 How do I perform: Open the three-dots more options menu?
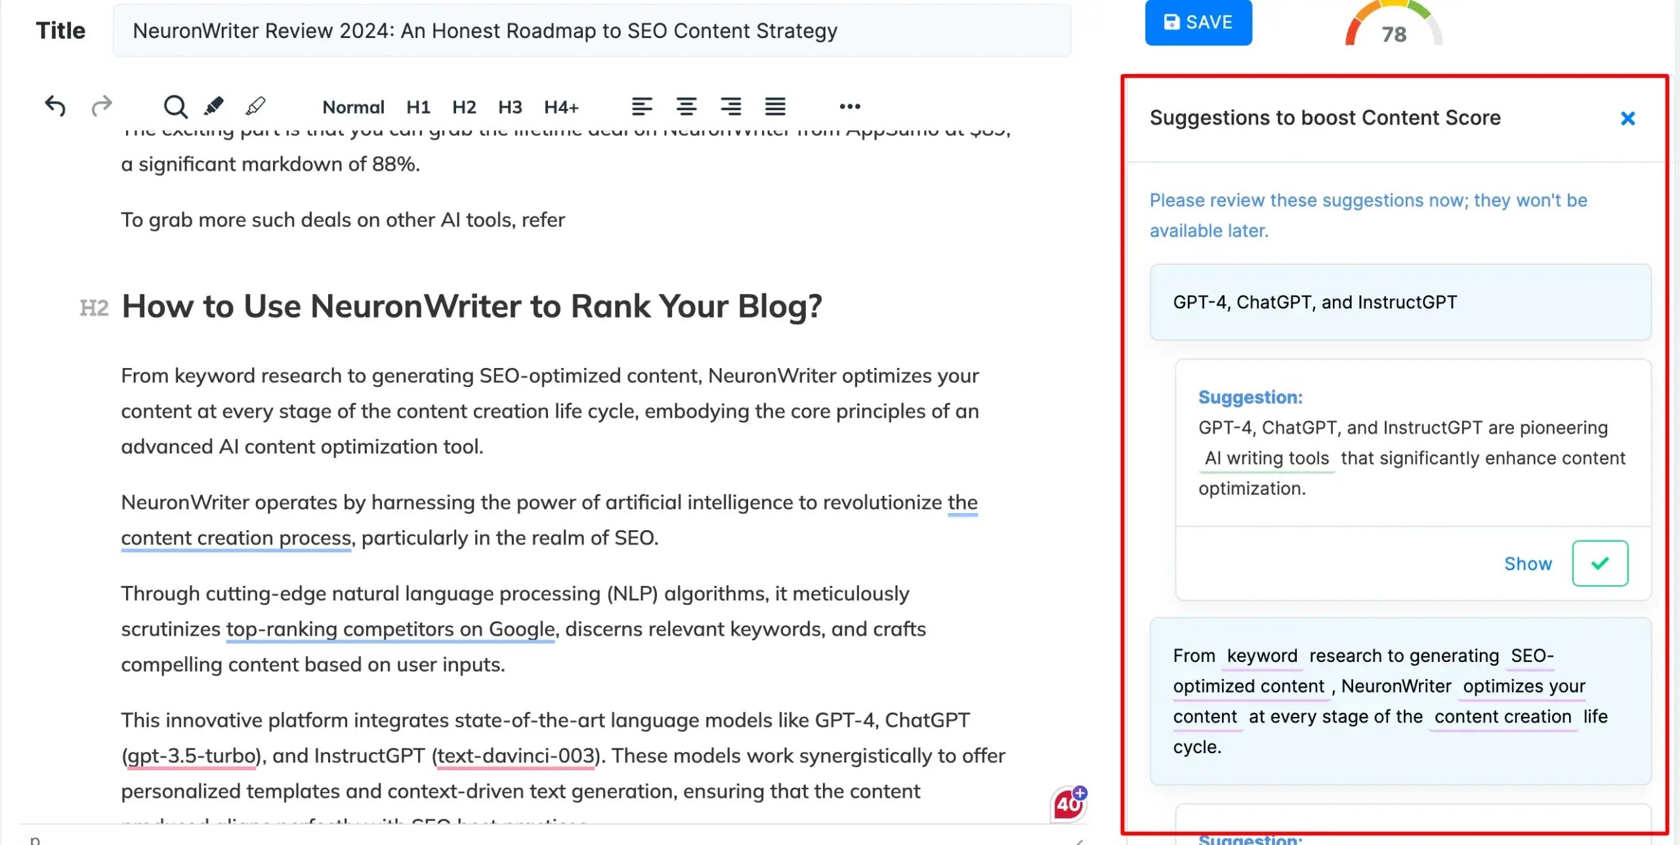click(850, 106)
